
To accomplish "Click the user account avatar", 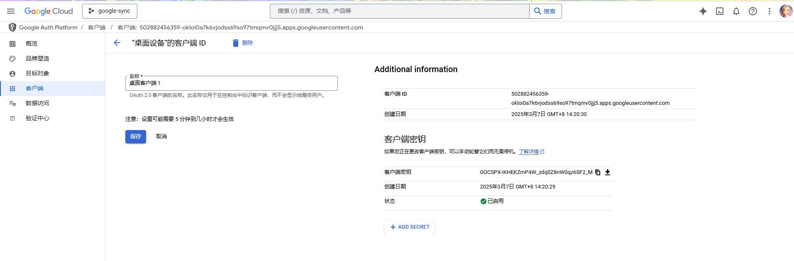I will 786,11.
